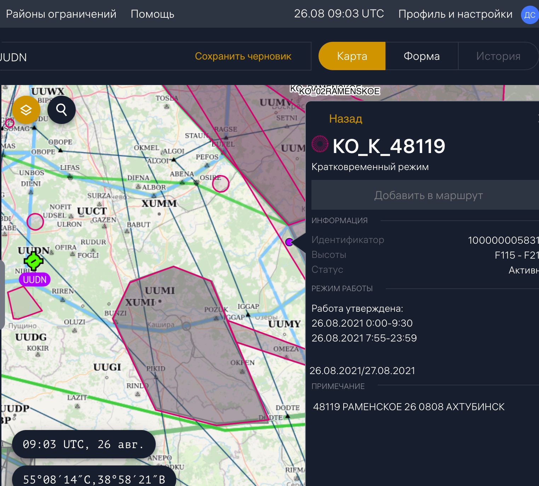This screenshot has height=486, width=539.
Task: Open the user profile avatar
Action: click(529, 15)
